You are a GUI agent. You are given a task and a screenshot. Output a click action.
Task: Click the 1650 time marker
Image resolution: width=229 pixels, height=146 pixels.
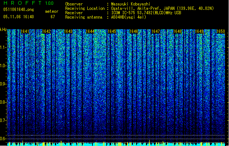(221, 31)
